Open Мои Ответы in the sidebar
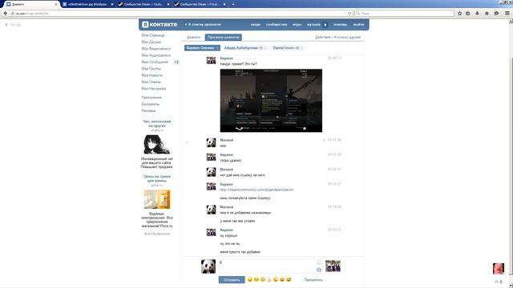The height and width of the screenshot is (288, 513). [151, 82]
